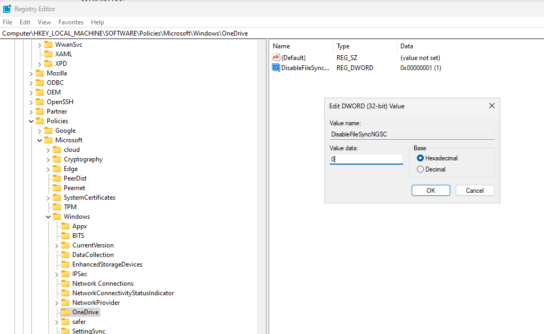Expand the ODBC key

tap(31, 83)
